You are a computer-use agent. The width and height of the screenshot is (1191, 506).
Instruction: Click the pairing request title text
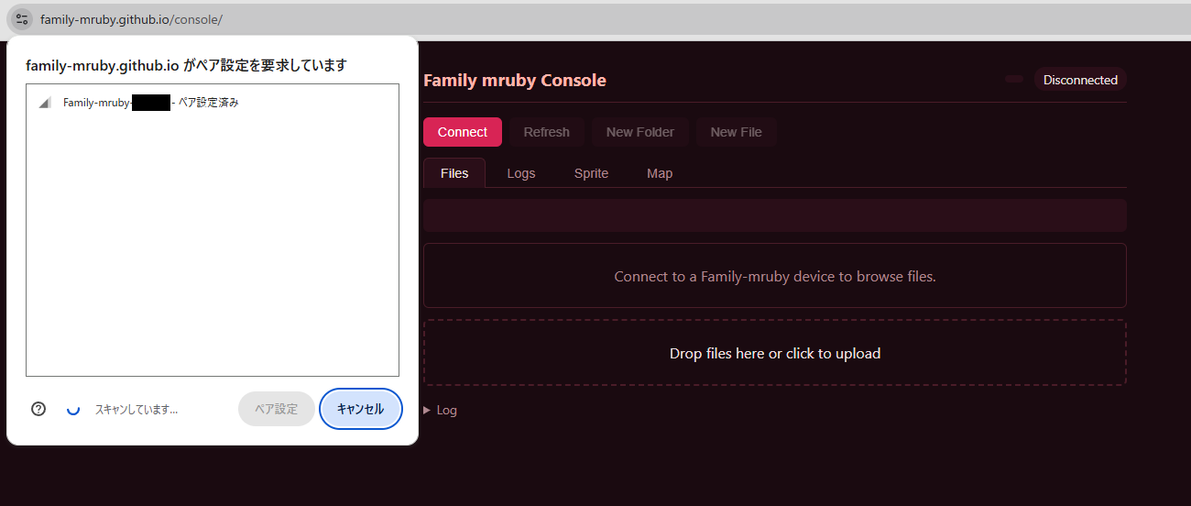pyautogui.click(x=187, y=66)
